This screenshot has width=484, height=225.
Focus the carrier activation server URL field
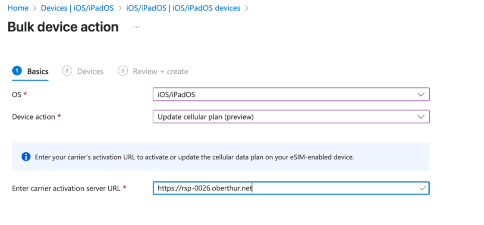(291, 188)
